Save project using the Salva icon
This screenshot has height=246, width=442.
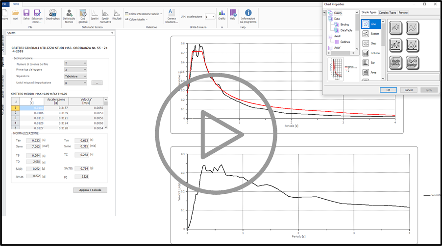(x=26, y=15)
